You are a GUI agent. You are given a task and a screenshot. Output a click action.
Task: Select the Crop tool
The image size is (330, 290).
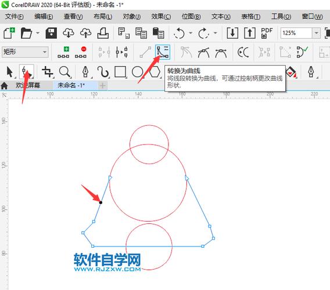tap(48, 72)
